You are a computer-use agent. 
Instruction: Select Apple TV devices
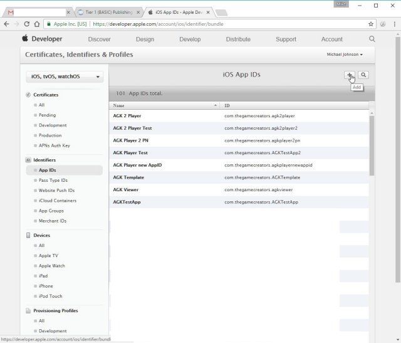pyautogui.click(x=48, y=256)
